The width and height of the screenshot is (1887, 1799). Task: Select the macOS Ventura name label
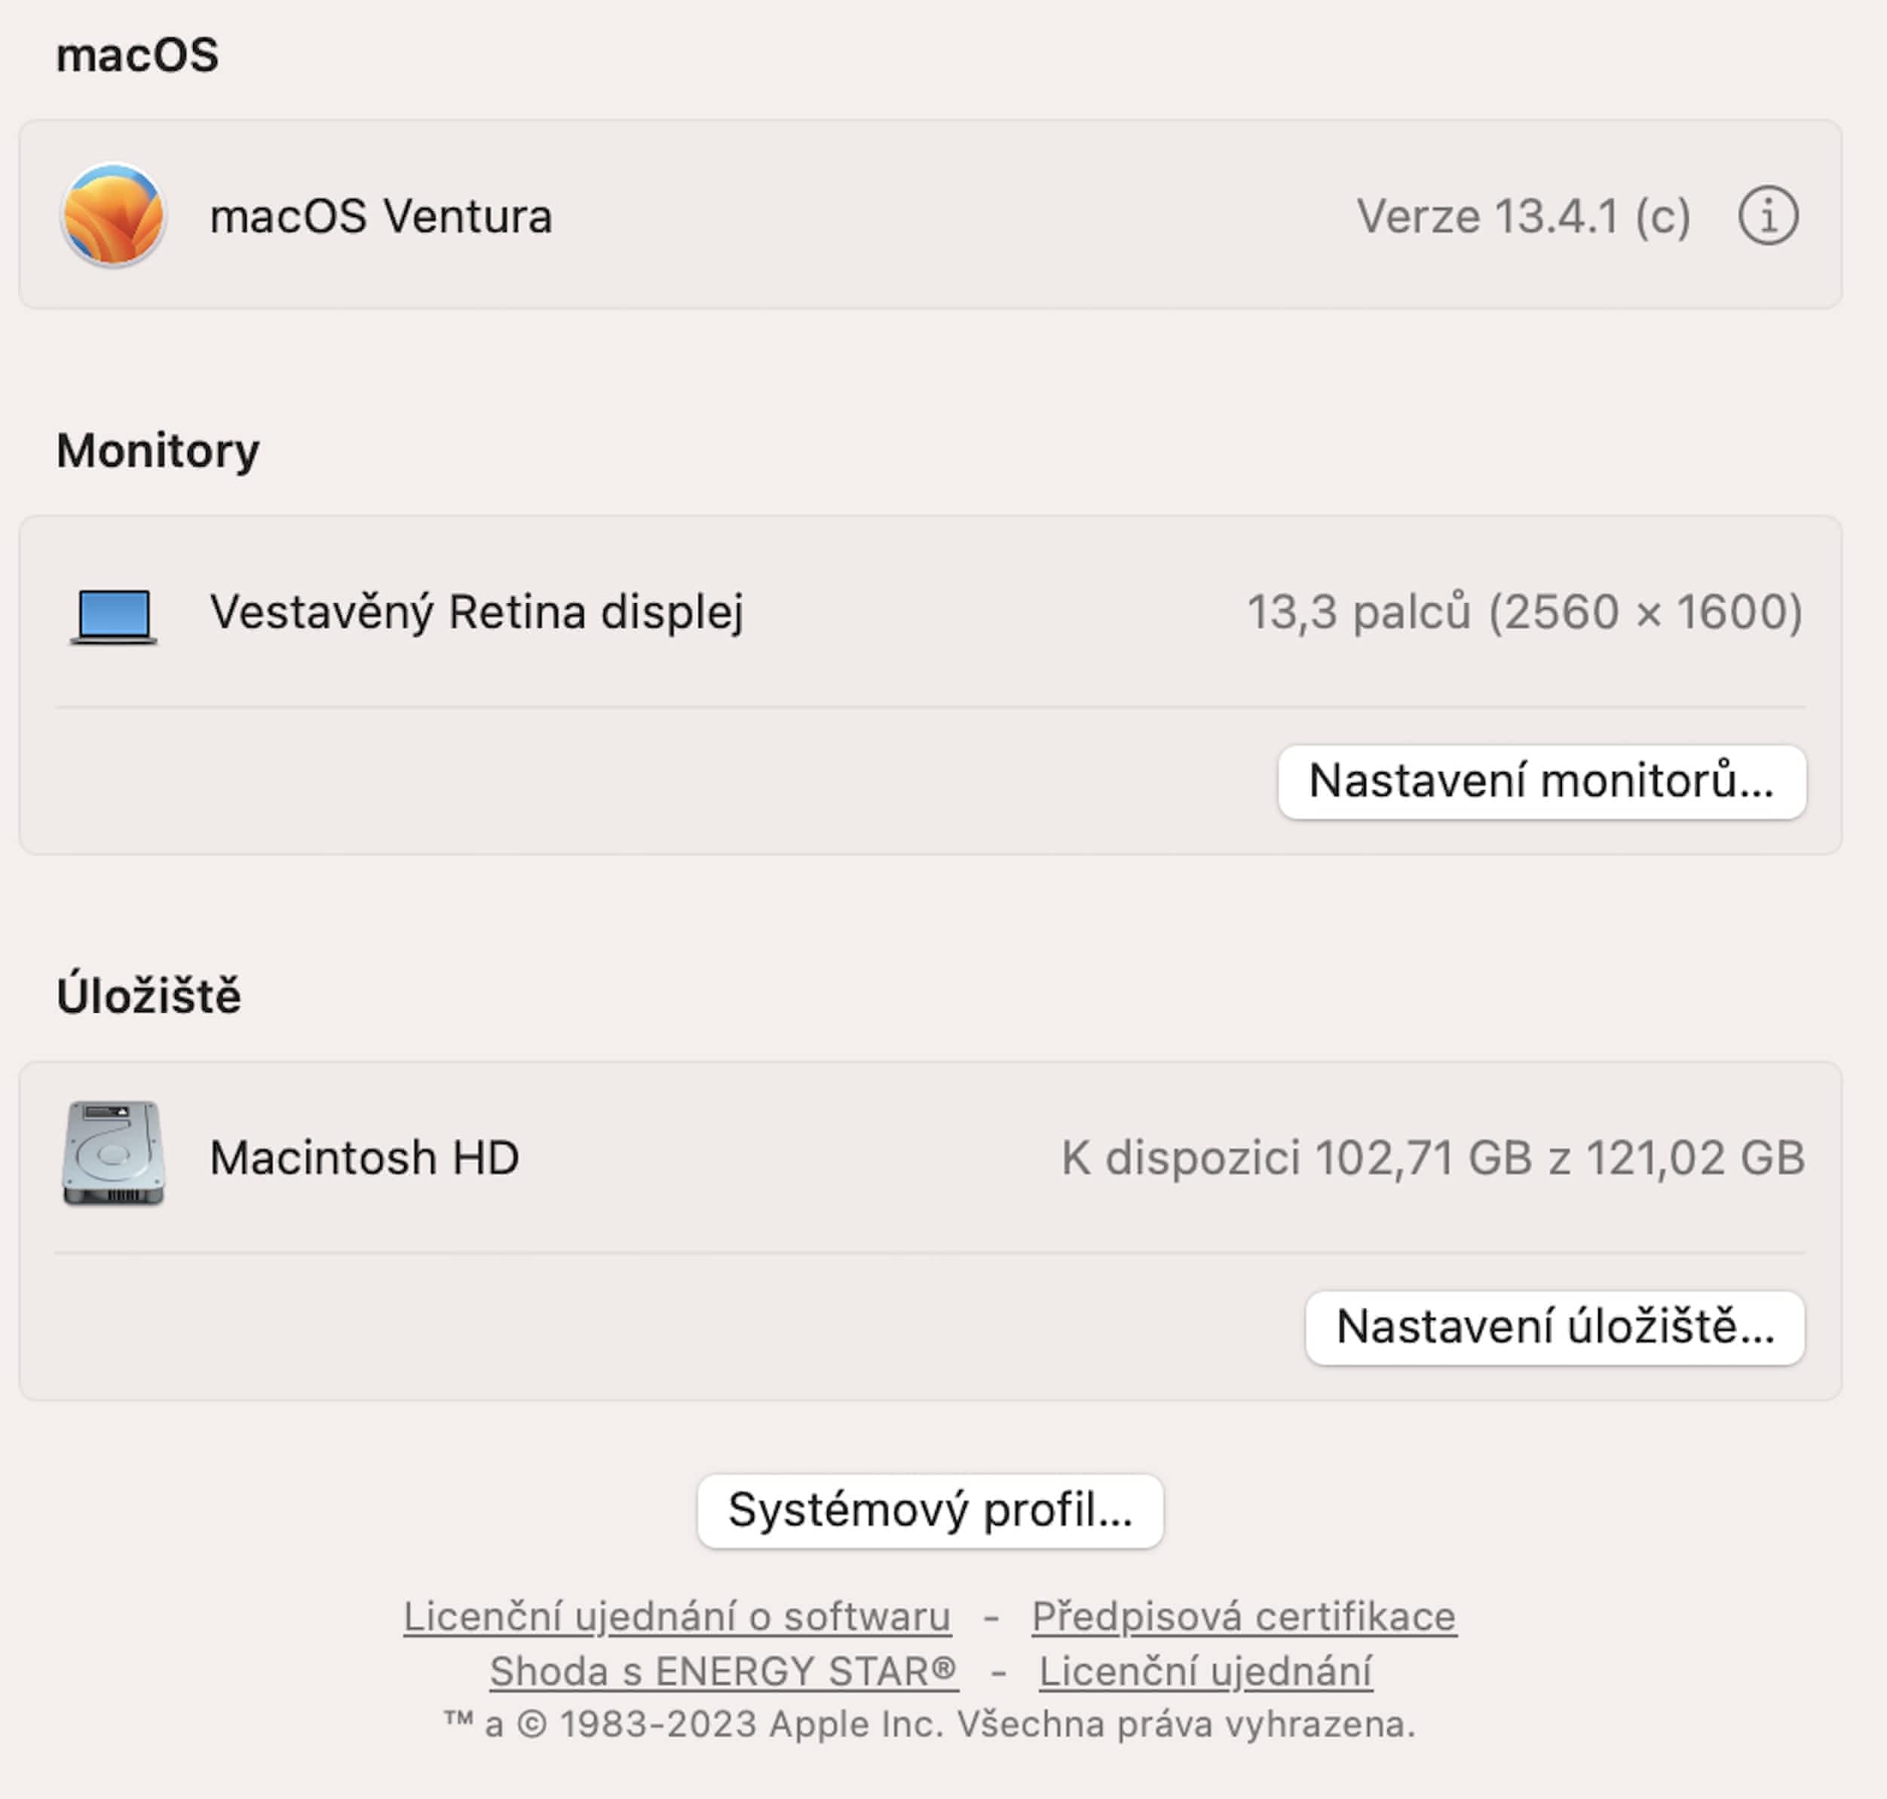point(381,217)
